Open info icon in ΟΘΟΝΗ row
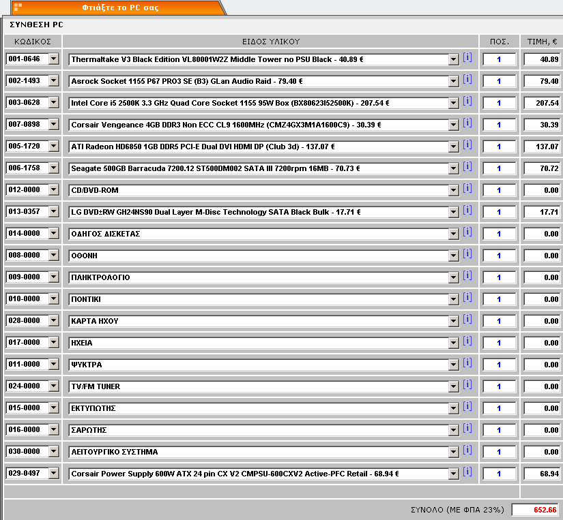563x520 pixels. [x=467, y=254]
